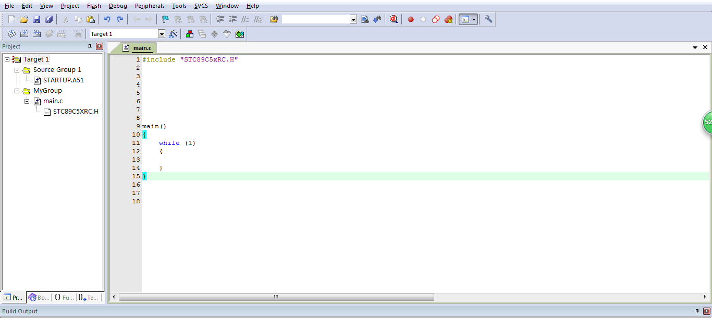Click into the toolbar find text field

316,19
